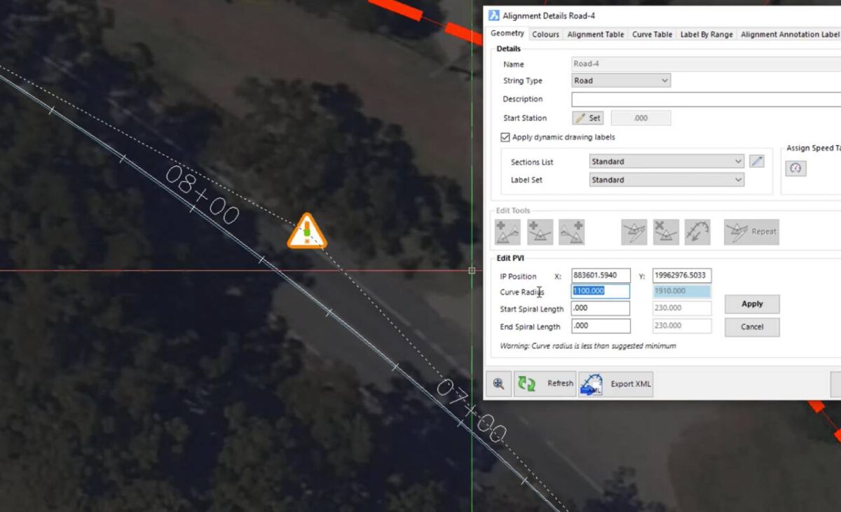The width and height of the screenshot is (841, 512).
Task: Click the second Insert PVI icon in Edit Tools
Action: [538, 232]
